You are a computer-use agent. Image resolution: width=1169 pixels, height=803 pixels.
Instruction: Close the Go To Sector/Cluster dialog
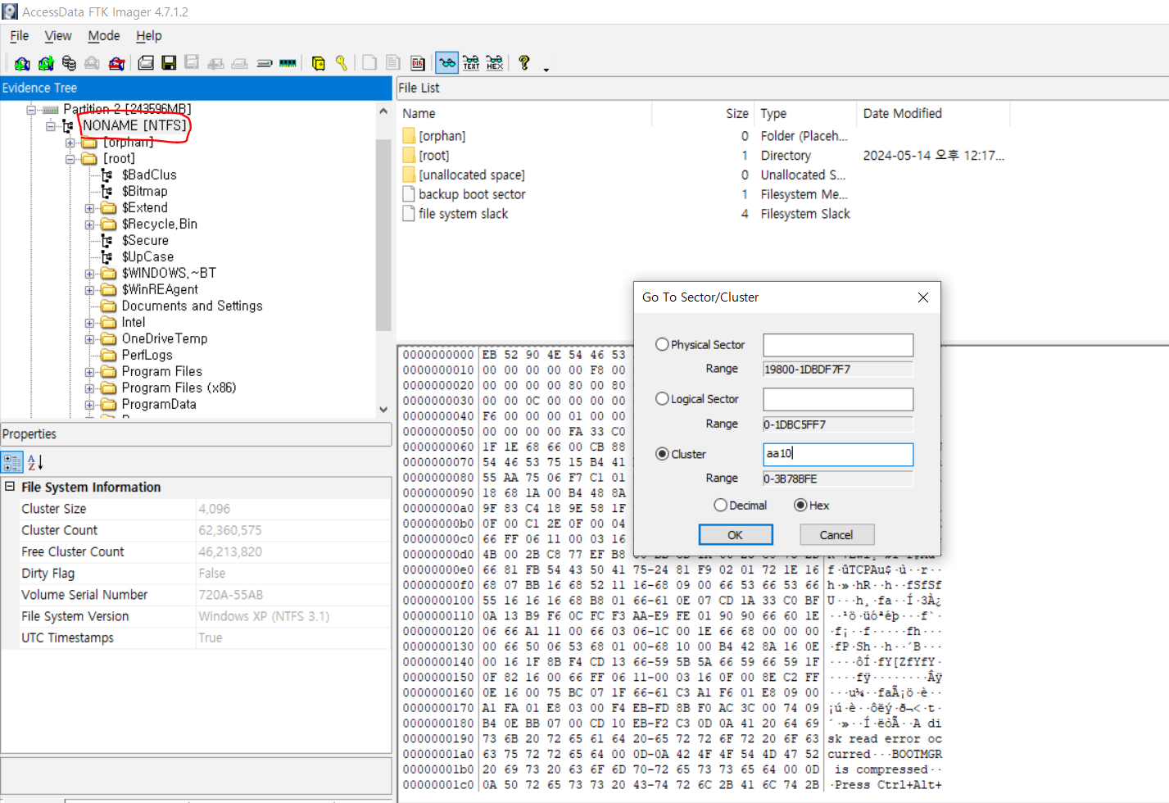923,297
